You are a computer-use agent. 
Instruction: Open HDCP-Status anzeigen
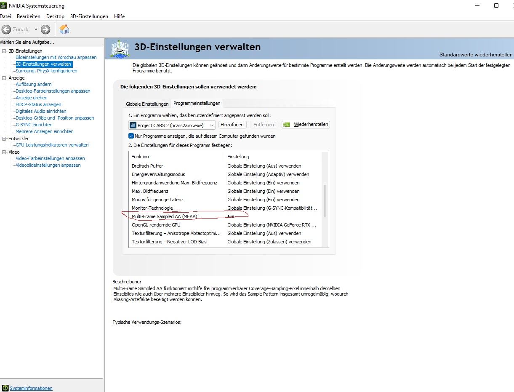(x=38, y=104)
